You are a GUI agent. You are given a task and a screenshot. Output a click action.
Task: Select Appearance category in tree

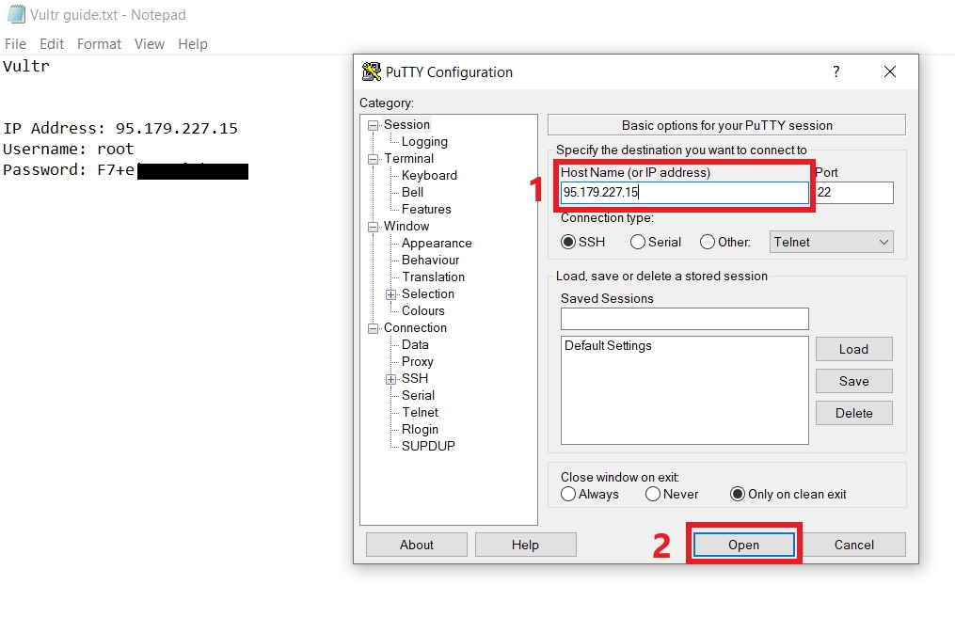[437, 243]
